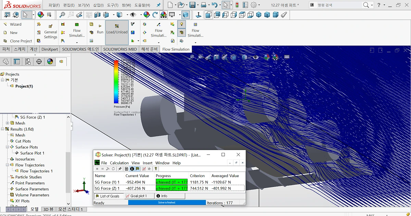
Task: Toggle the pin icon beside the Help menu
Action: point(158,5)
